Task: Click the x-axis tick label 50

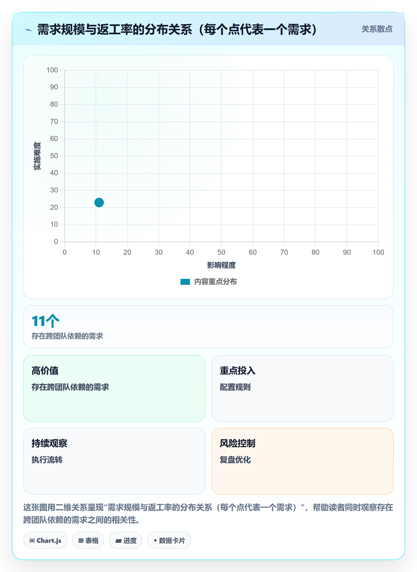Action: pos(221,252)
